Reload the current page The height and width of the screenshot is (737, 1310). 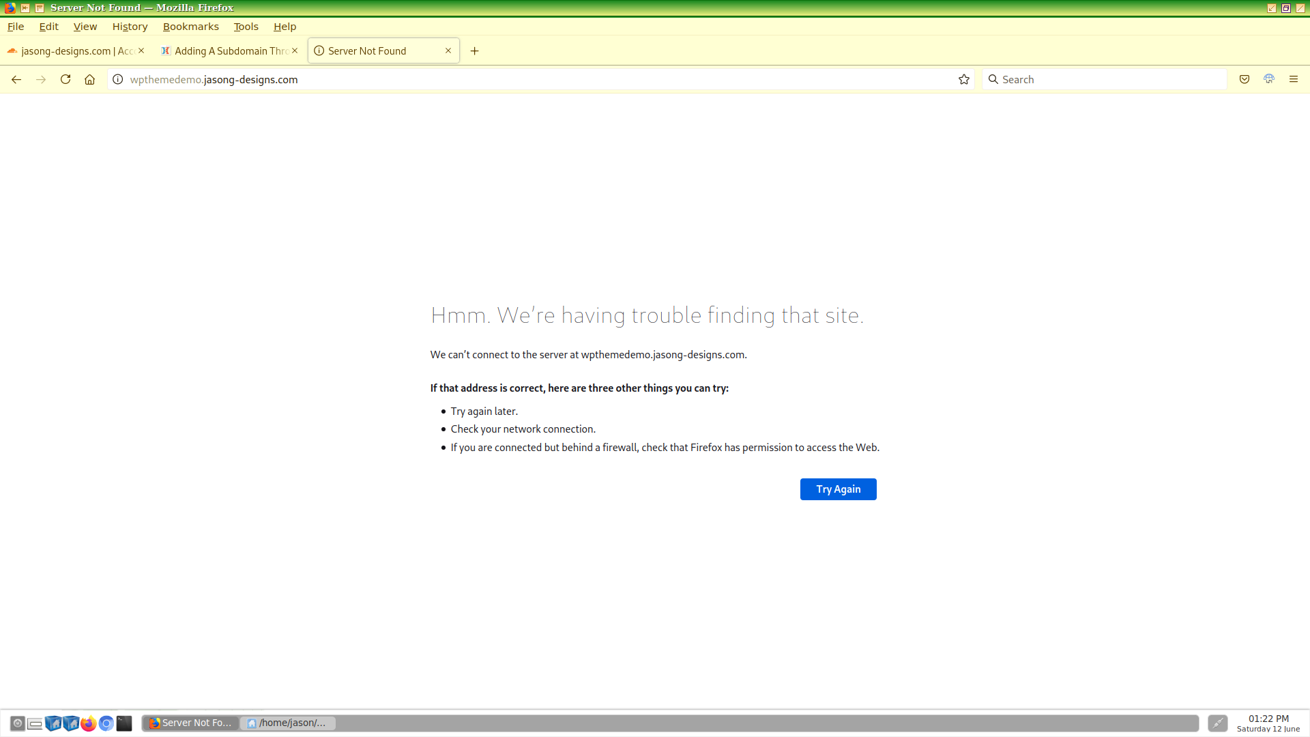click(65, 80)
